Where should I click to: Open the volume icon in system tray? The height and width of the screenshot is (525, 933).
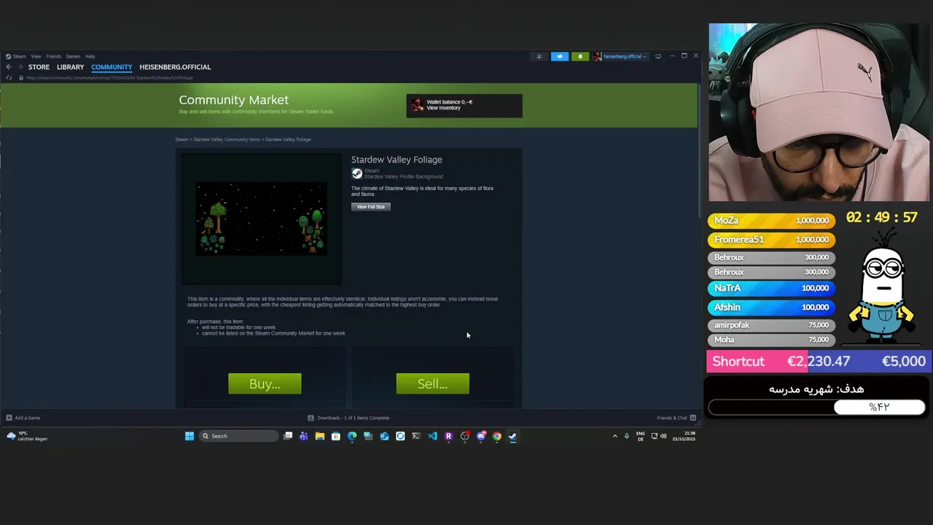663,436
